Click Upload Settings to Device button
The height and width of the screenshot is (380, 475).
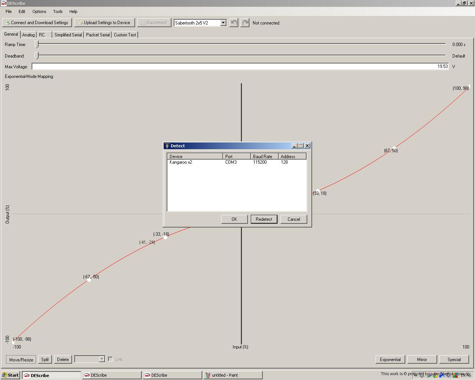pyautogui.click(x=104, y=23)
